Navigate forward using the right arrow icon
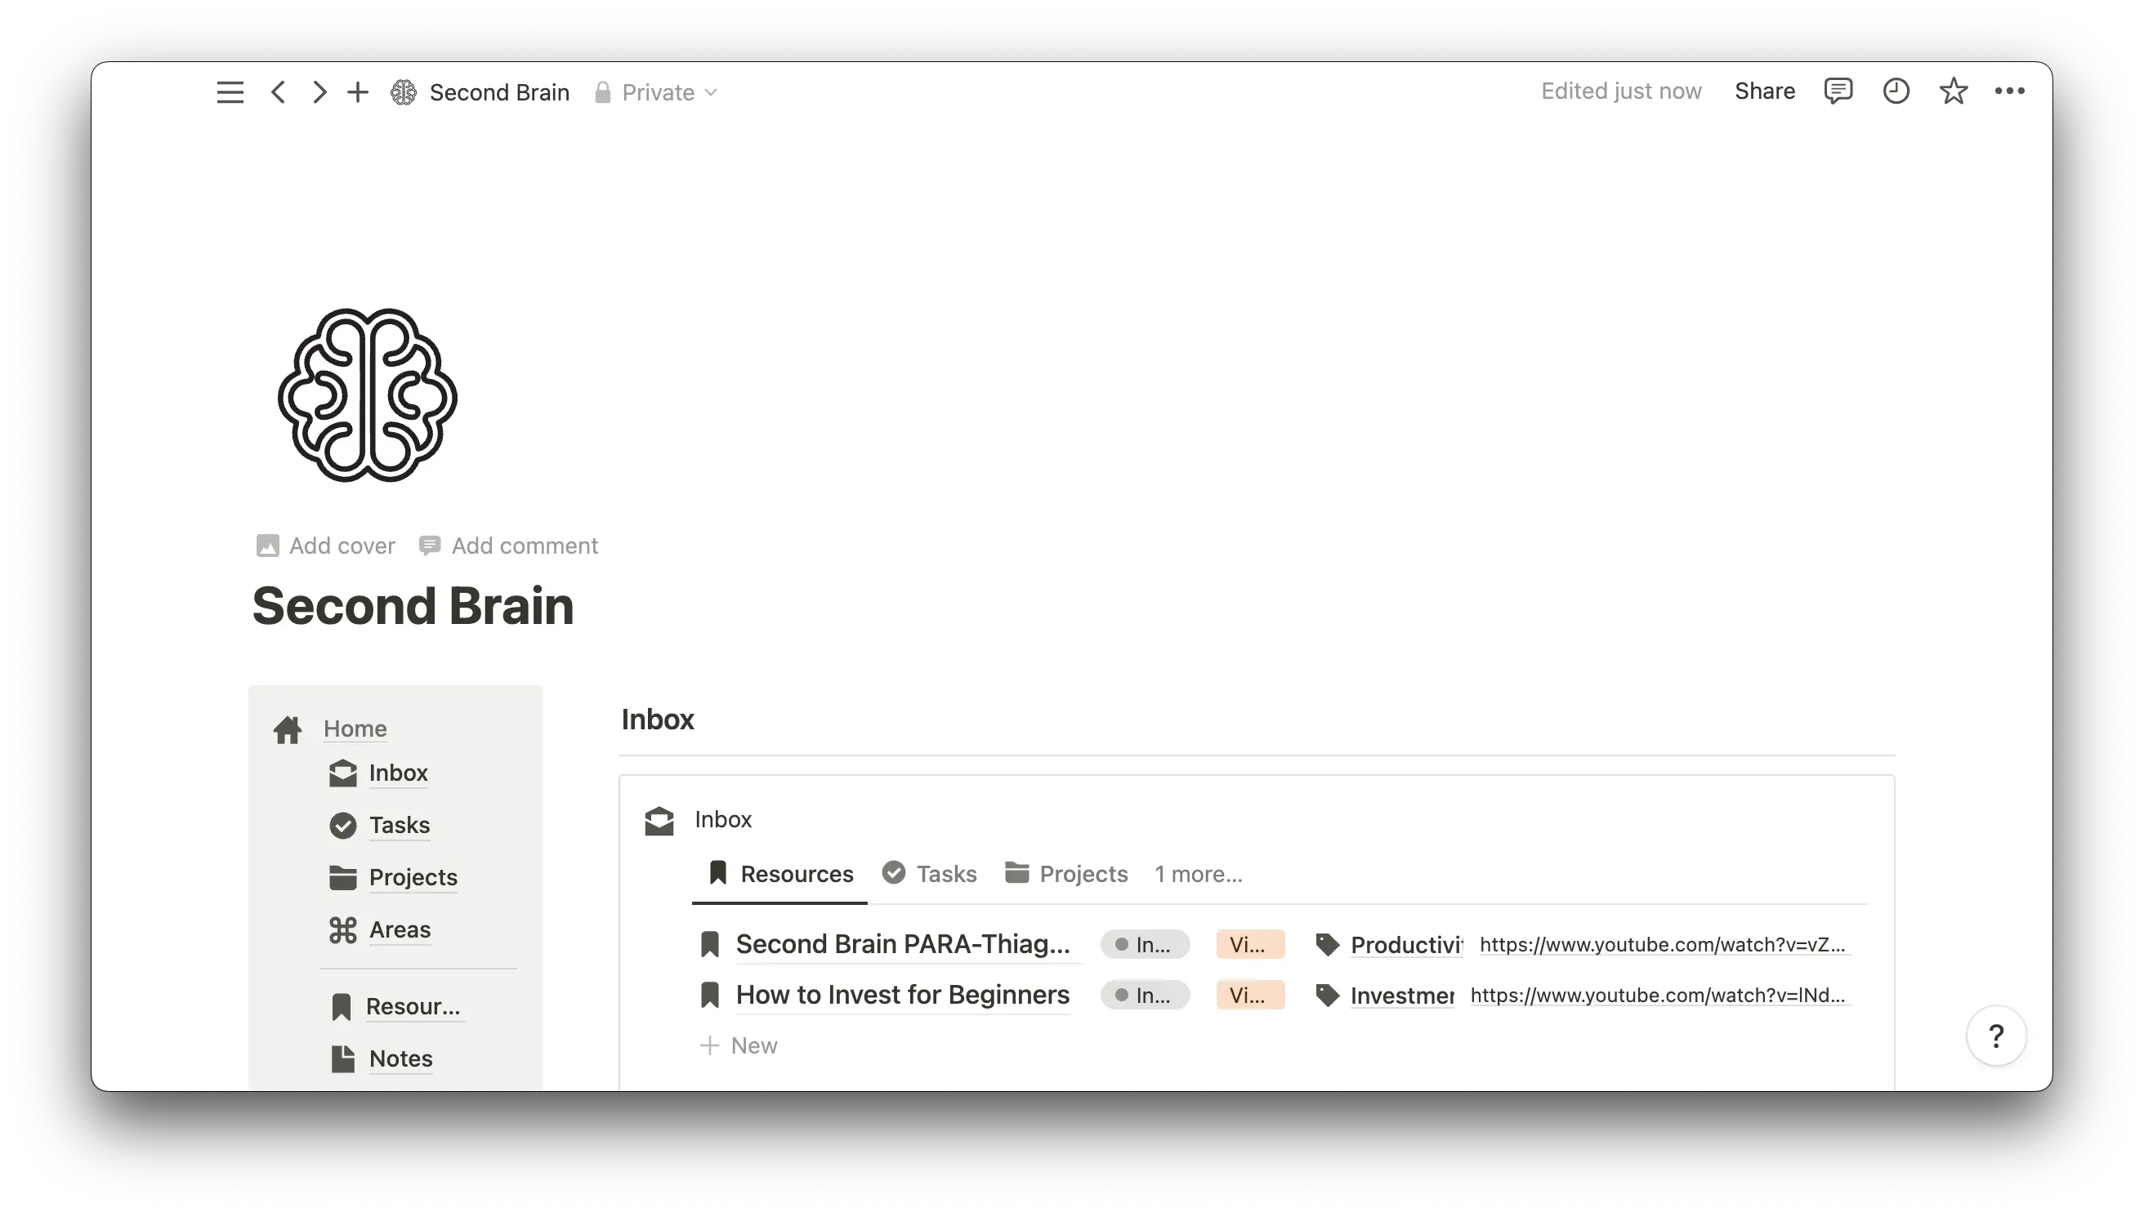This screenshot has width=2144, height=1212. 318,91
